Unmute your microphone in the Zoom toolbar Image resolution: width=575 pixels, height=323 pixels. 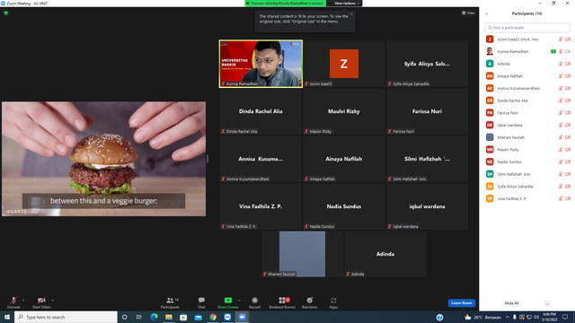[13, 302]
